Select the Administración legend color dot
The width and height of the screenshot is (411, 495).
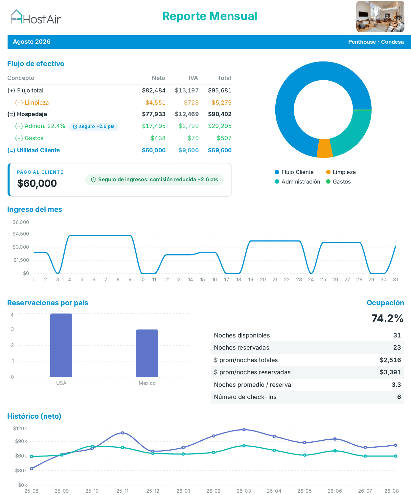277,182
